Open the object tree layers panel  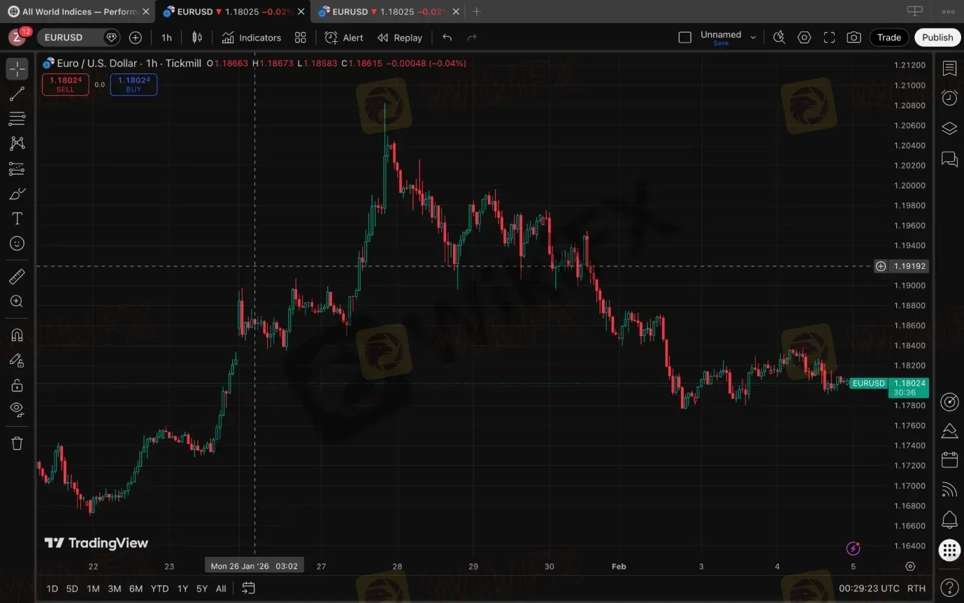(949, 129)
